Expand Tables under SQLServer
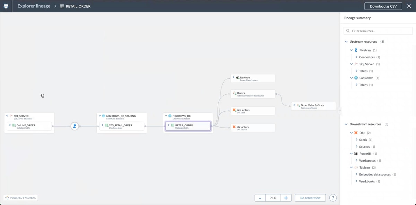Image resolution: width=416 pixels, height=205 pixels. tap(356, 71)
